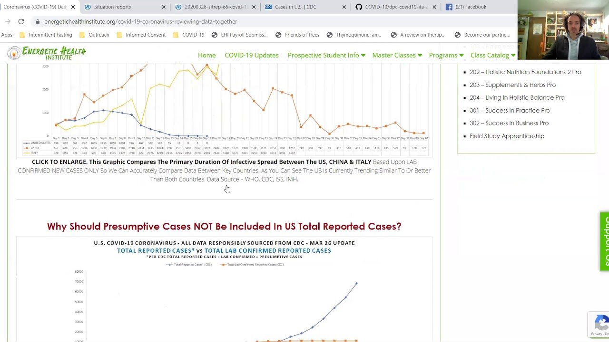Open 202 – Holistic Nutrition Foundations 2 Pro

pyautogui.click(x=525, y=72)
